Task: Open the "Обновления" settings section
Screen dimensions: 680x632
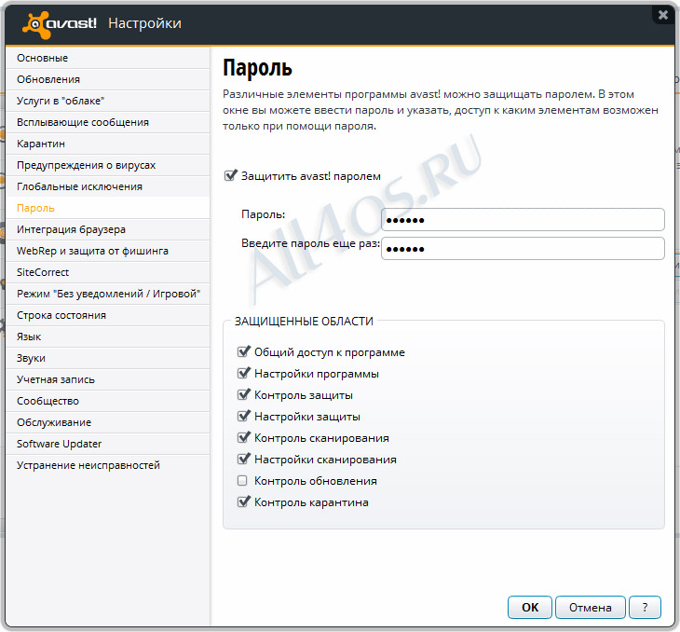Action: click(x=108, y=79)
